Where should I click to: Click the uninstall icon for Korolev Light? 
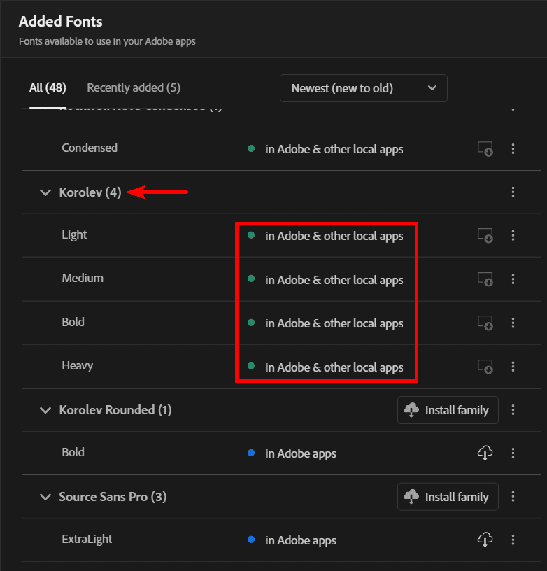[485, 236]
